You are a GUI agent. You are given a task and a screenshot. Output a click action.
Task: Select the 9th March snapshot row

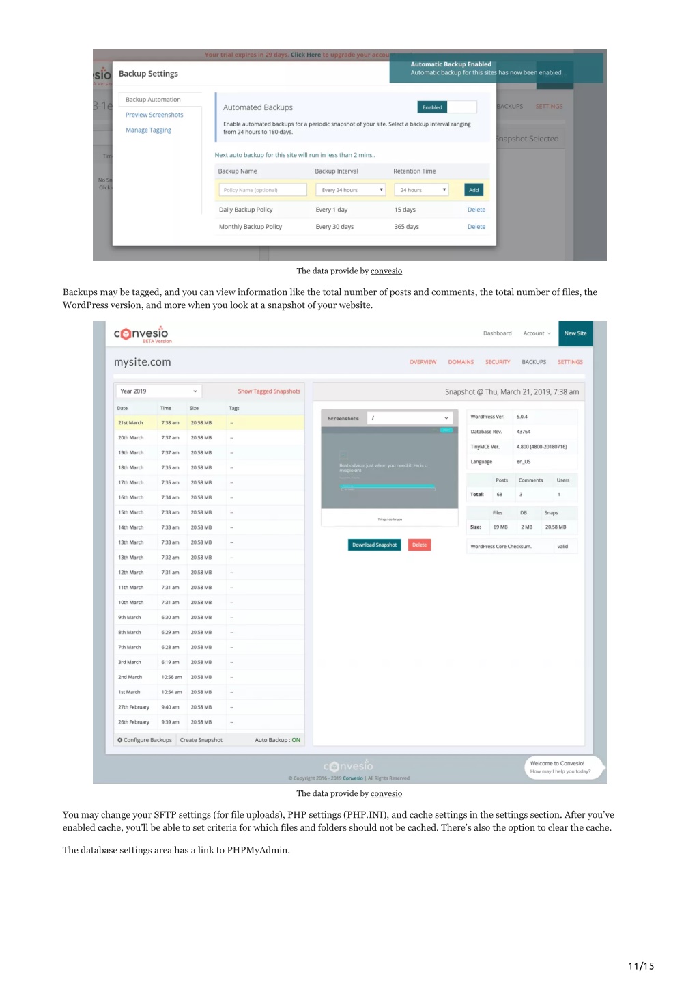point(209,618)
